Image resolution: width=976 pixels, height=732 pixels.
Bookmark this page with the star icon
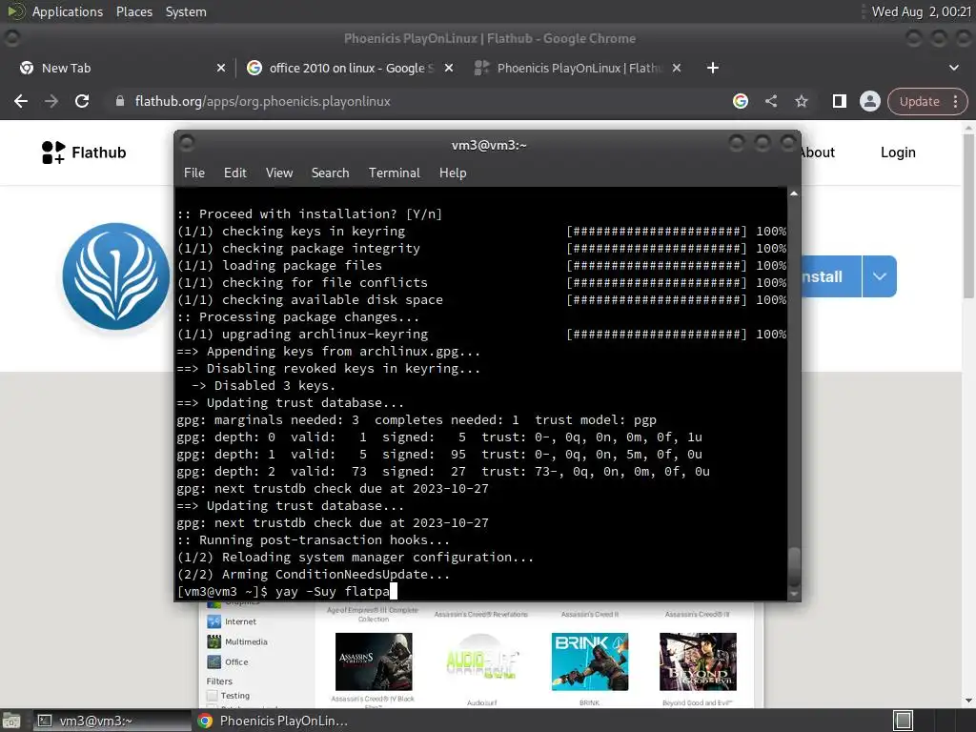coord(801,101)
